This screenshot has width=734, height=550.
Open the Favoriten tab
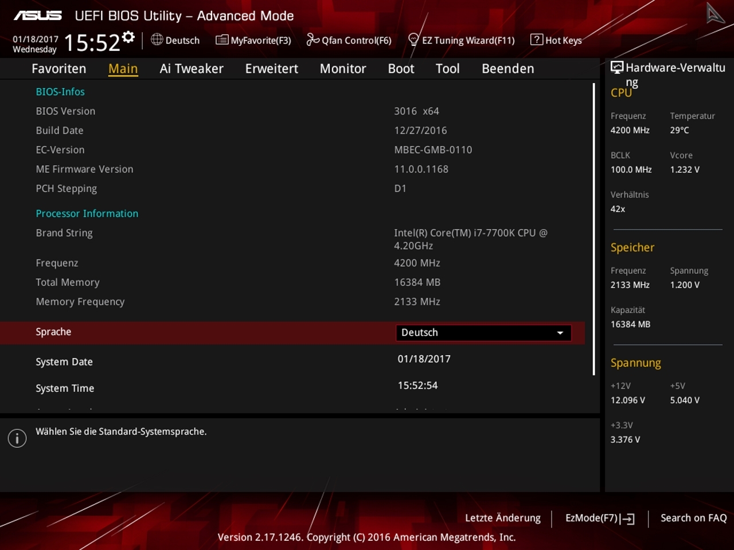point(58,69)
